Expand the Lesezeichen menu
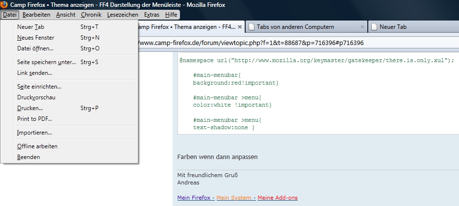The height and width of the screenshot is (206, 459). (x=123, y=15)
